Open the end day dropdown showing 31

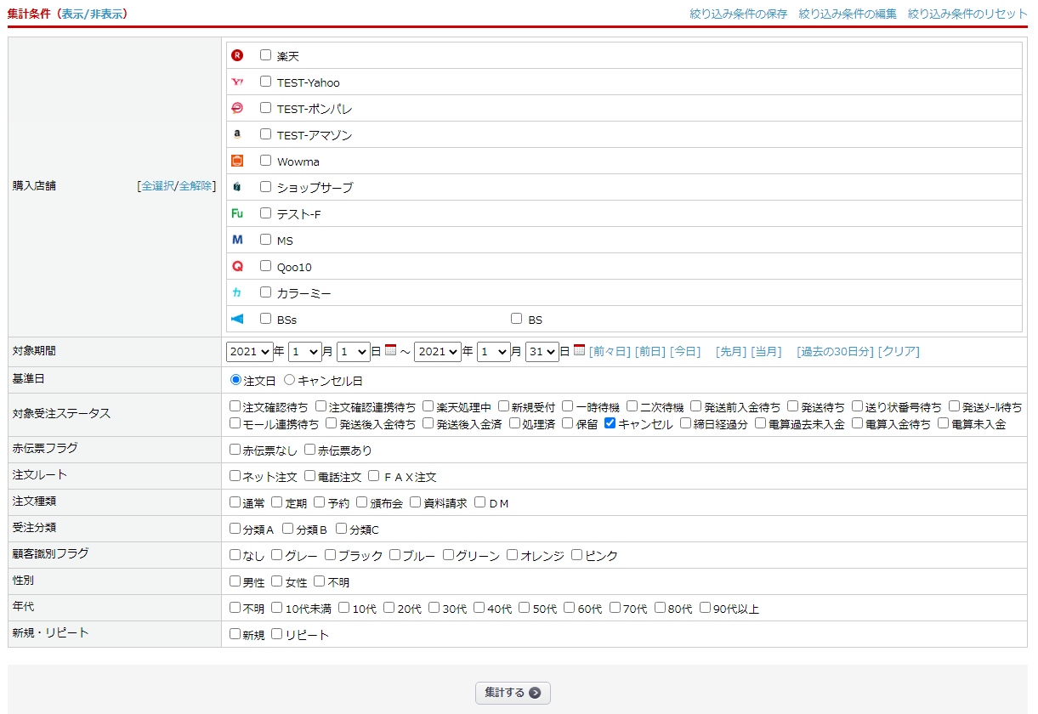542,351
